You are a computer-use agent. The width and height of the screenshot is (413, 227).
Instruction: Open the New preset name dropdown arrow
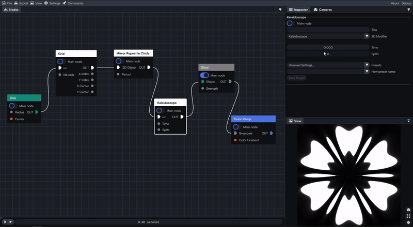tap(367, 71)
